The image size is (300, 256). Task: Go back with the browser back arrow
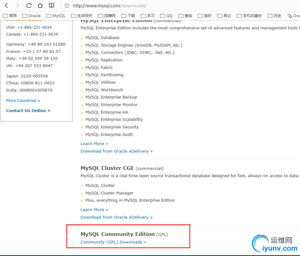click(7, 5)
